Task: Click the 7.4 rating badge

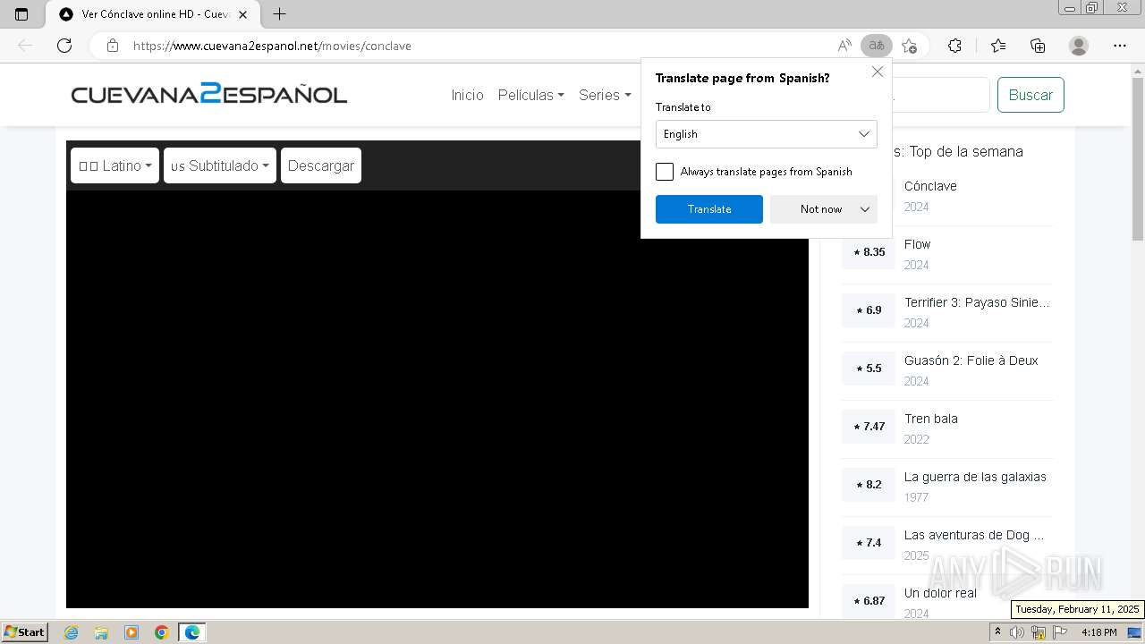Action: 869,543
